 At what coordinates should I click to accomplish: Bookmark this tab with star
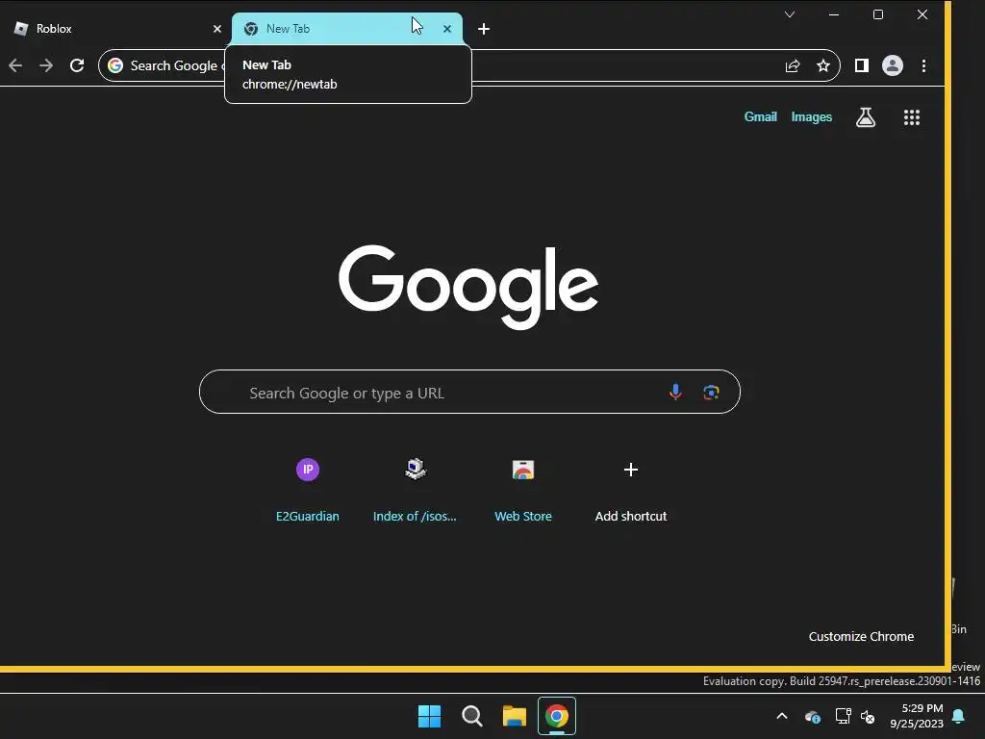click(x=823, y=65)
